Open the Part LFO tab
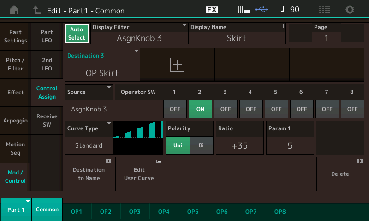Screen dimensions: 369x221 47,36
